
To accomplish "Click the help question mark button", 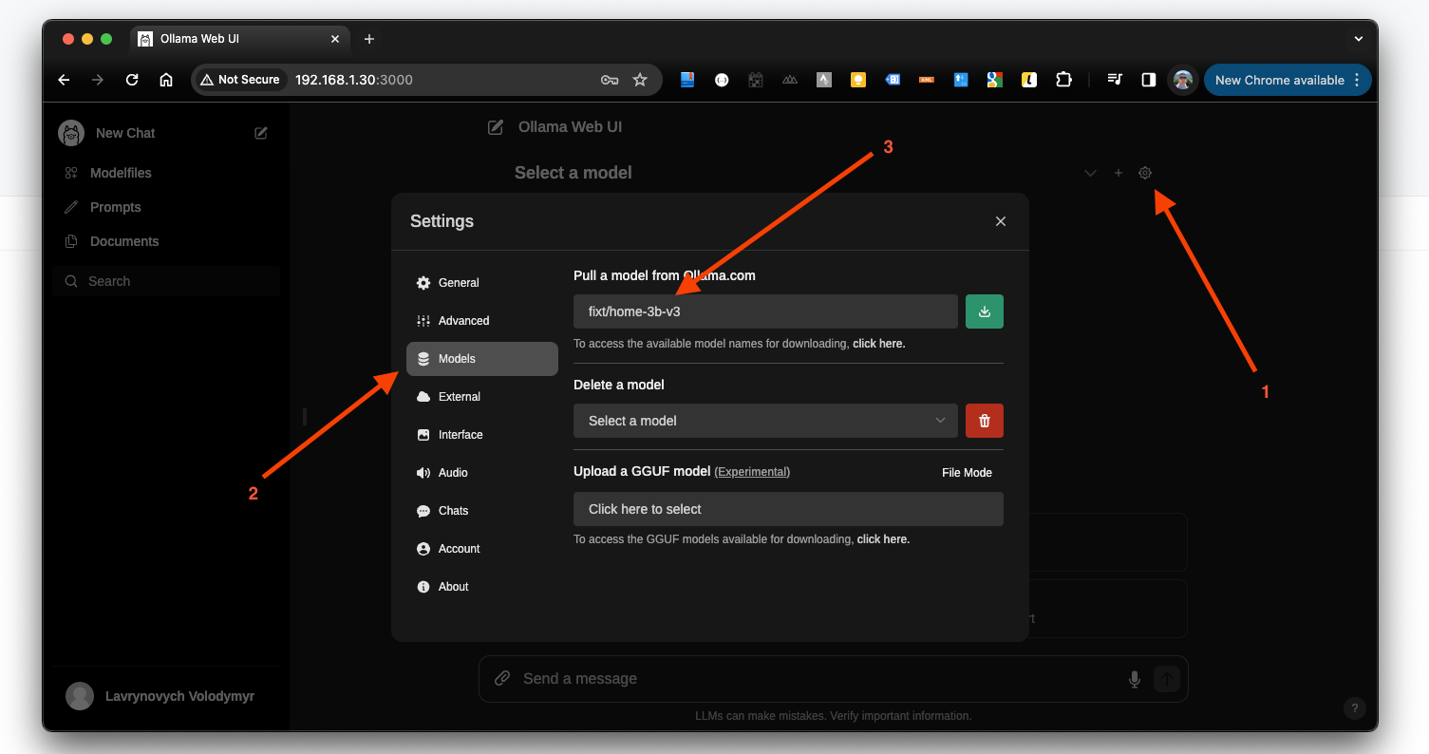I will tap(1355, 707).
